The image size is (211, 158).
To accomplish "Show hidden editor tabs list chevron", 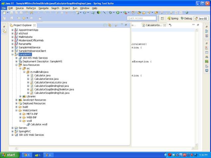I will [170, 25].
